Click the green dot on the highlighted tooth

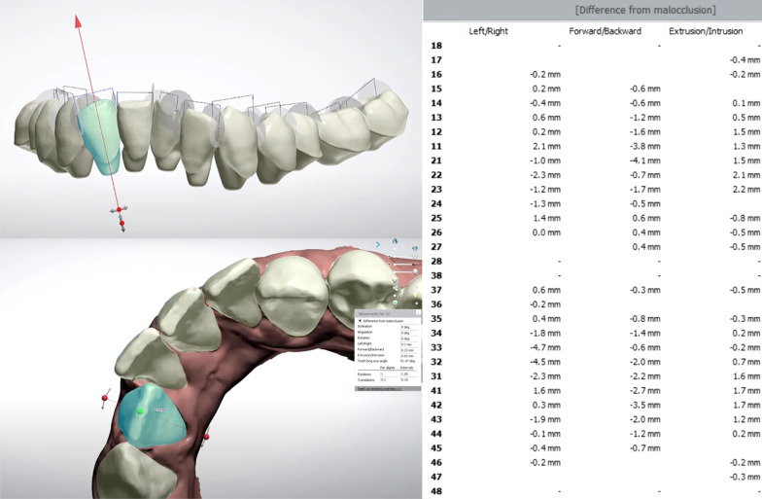tap(140, 412)
